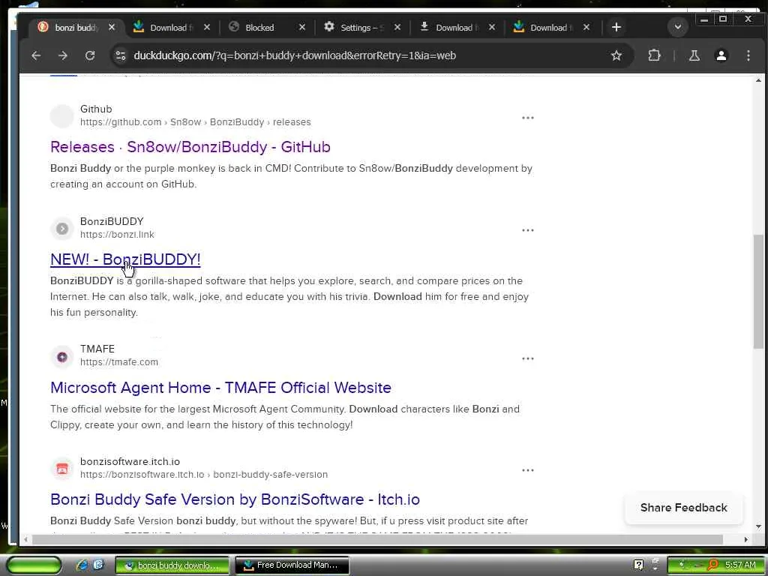Click the bonzisoftware.itch.io breadcrumb URL
Screen dimensions: 768x576
(204, 475)
